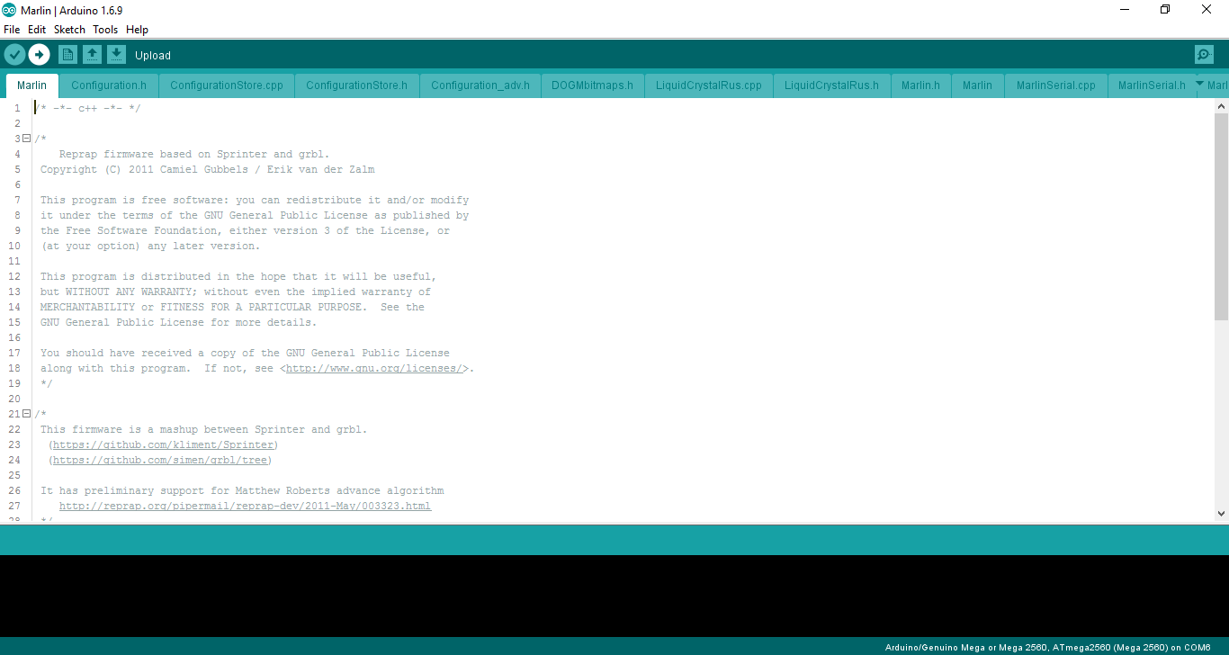Open the Serial Monitor magnifier icon
Screen dimensions: 1229x655
[1204, 55]
